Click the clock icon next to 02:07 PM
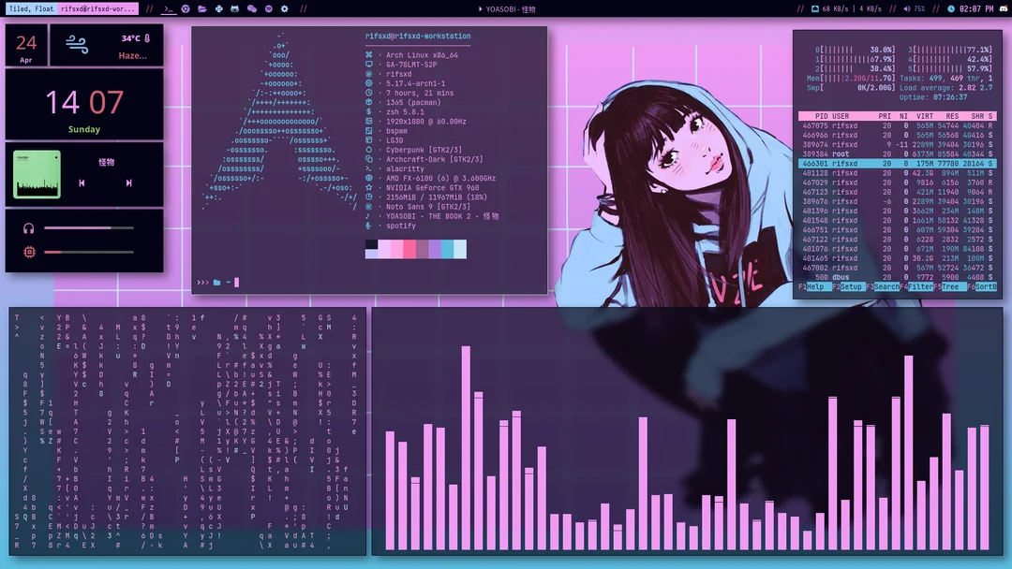This screenshot has height=569, width=1012. pos(950,8)
